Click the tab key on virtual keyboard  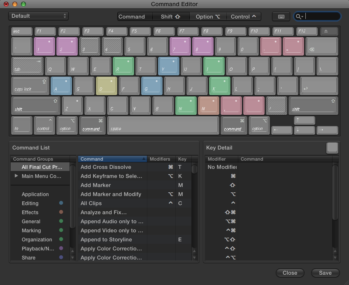[27, 66]
